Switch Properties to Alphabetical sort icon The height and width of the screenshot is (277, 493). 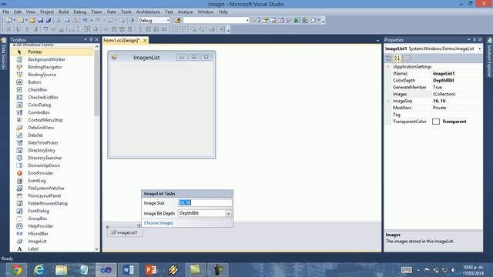pos(397,58)
